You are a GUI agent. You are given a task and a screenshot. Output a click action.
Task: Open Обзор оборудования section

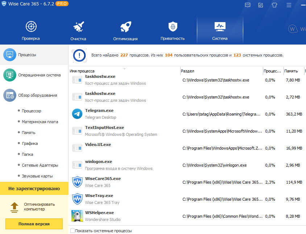pyautogui.click(x=34, y=95)
